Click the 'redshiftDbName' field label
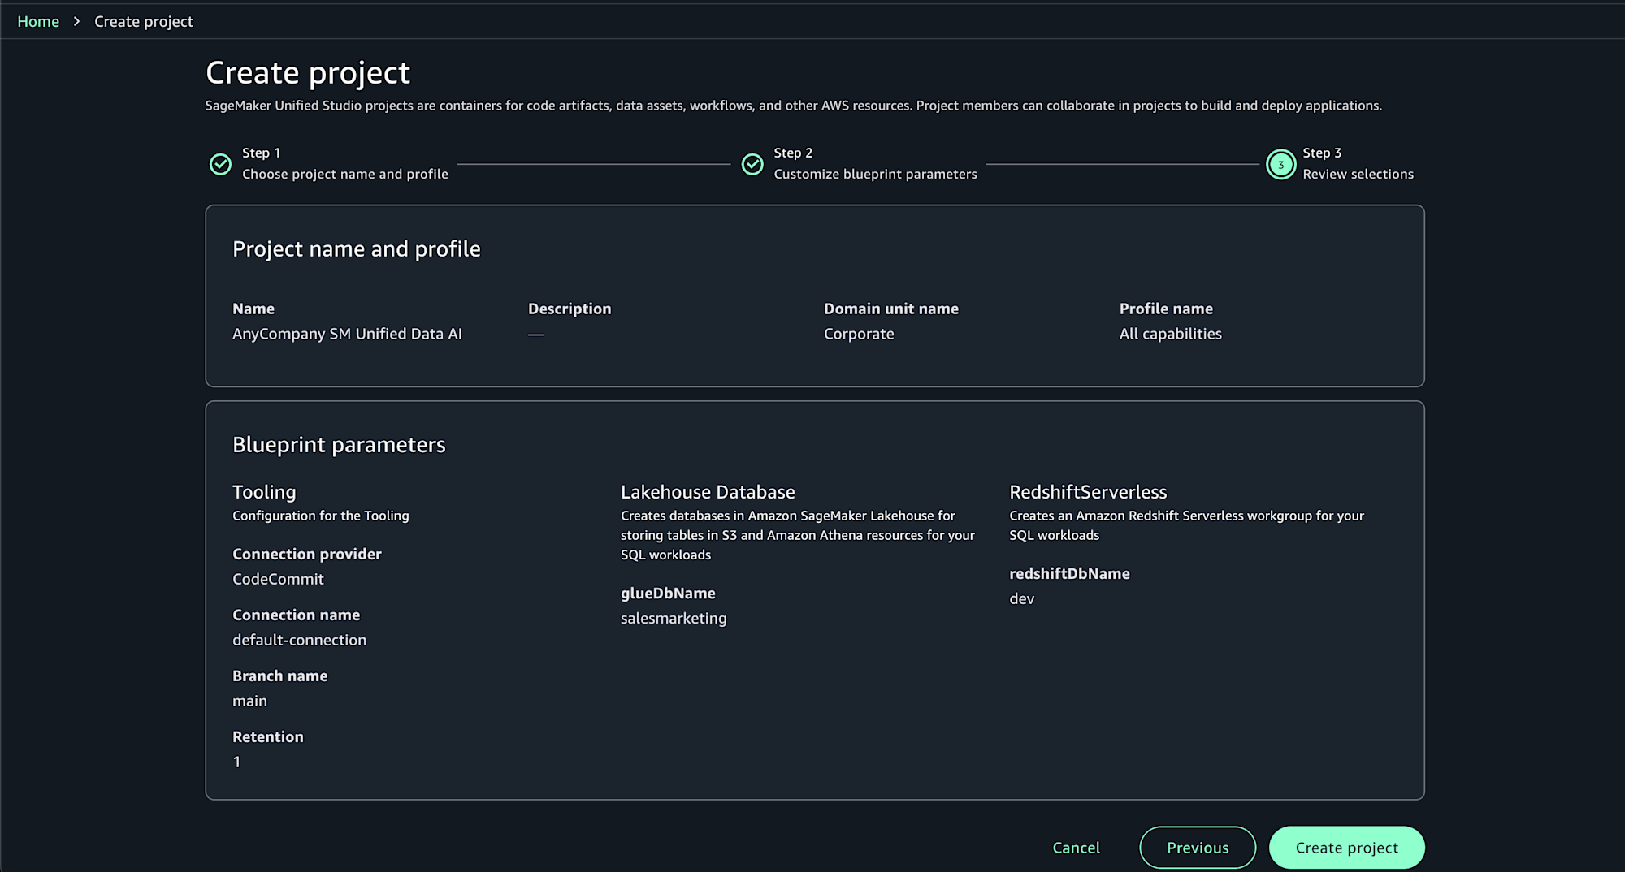The height and width of the screenshot is (872, 1625). tap(1069, 573)
